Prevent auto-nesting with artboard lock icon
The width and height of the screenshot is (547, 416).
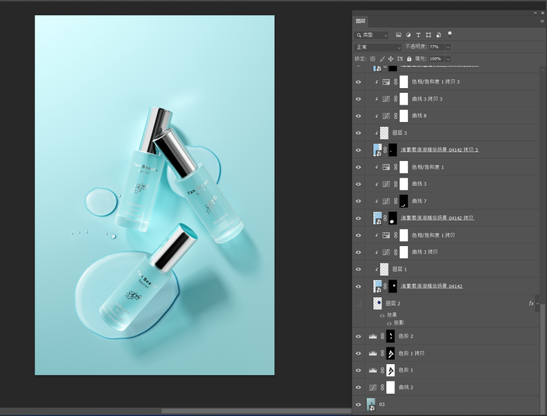point(400,59)
